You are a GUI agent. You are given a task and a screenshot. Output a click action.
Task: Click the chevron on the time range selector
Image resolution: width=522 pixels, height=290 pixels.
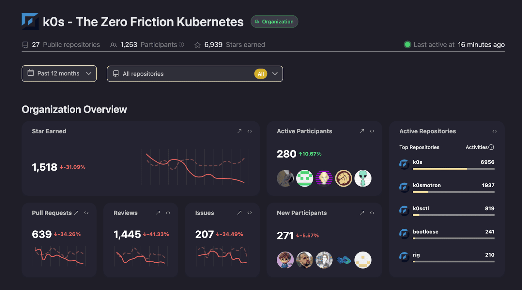coord(88,73)
